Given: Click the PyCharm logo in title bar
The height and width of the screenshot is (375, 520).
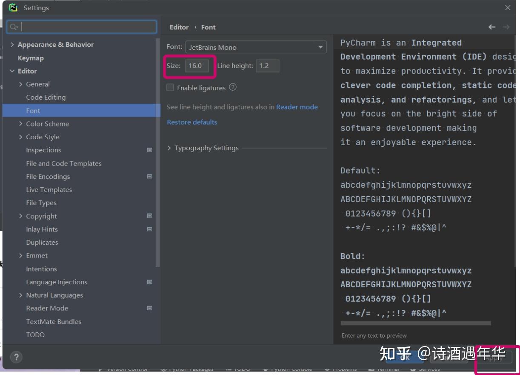Looking at the screenshot, I should 13,8.
